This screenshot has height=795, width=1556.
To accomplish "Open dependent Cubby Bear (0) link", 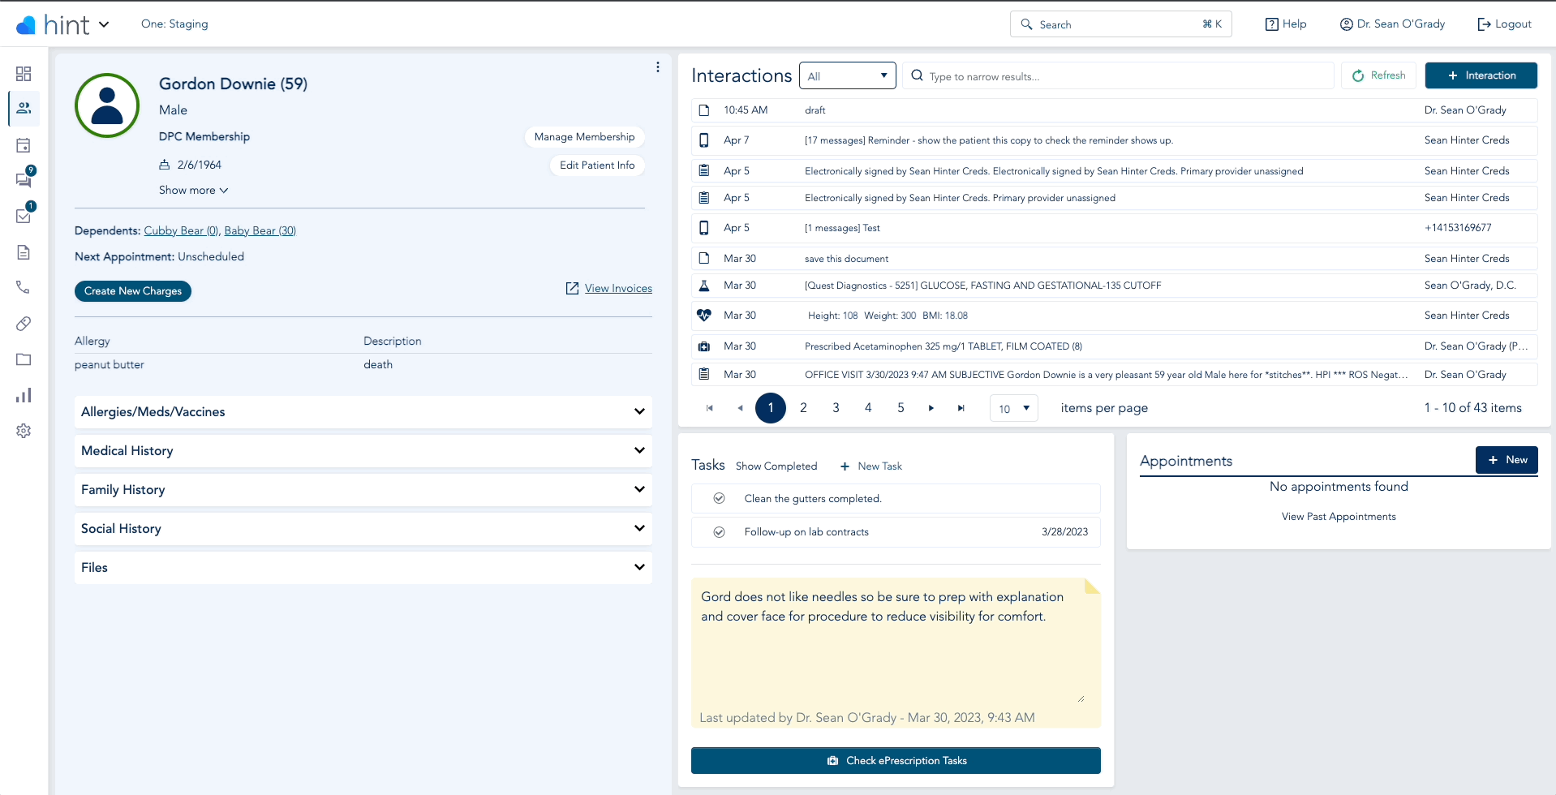I will pos(181,231).
